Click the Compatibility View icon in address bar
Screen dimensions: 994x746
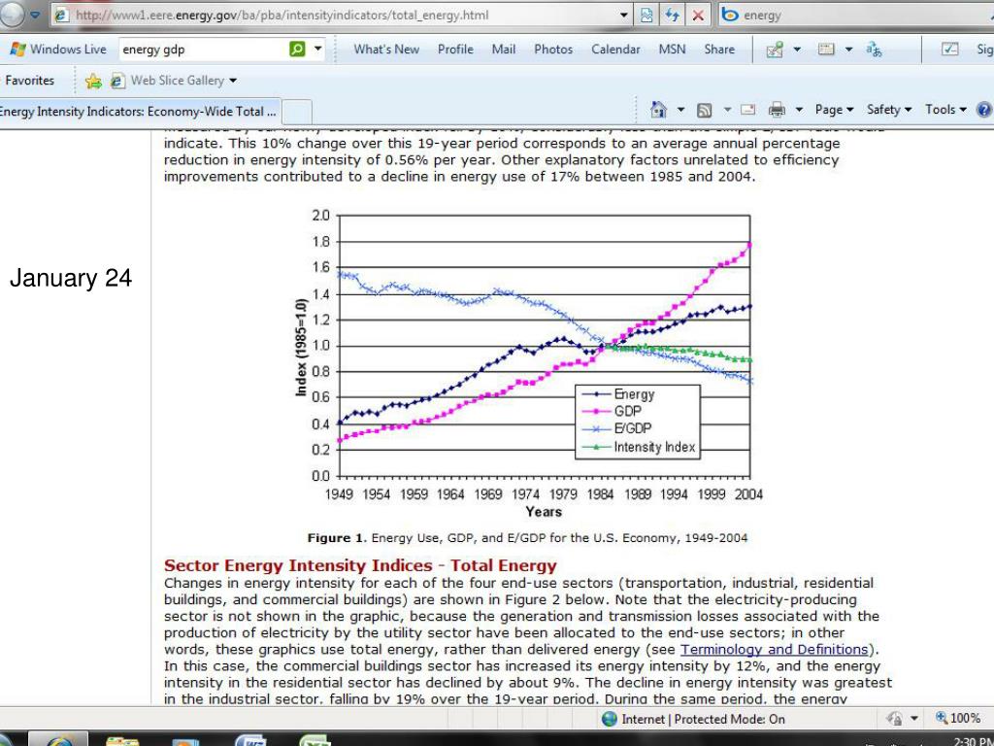tap(646, 15)
